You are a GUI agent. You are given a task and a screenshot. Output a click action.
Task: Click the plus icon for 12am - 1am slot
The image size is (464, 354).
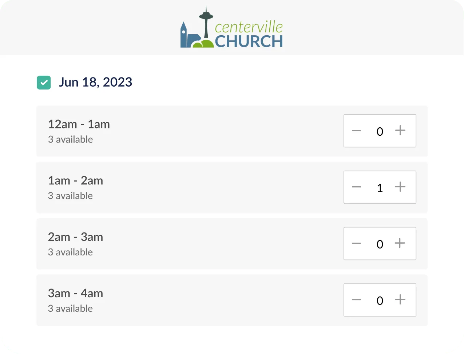[x=400, y=131]
